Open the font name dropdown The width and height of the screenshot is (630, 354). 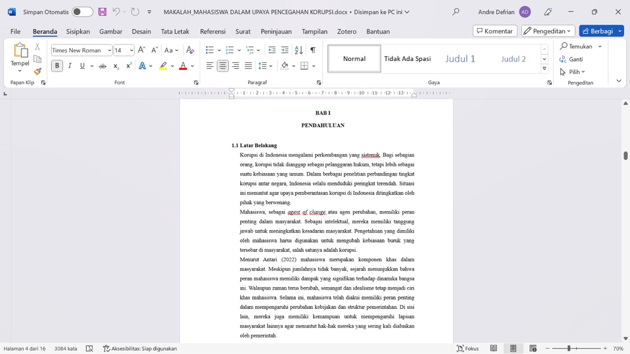pos(110,50)
